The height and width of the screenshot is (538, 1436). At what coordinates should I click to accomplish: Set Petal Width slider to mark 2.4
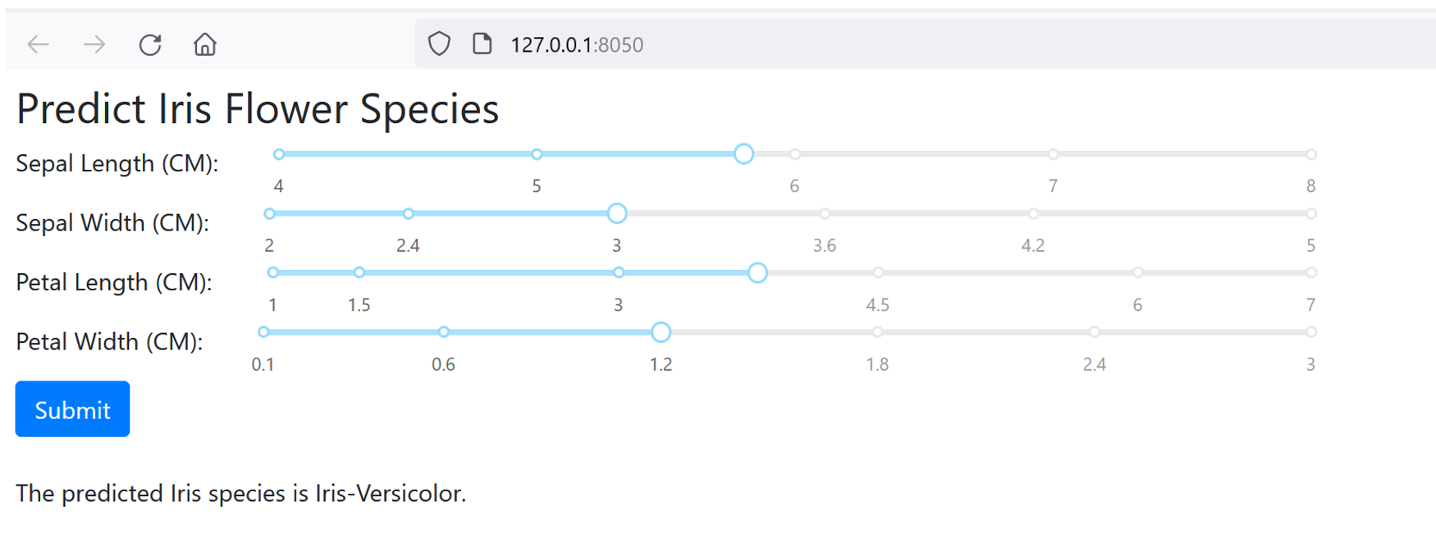click(1094, 332)
